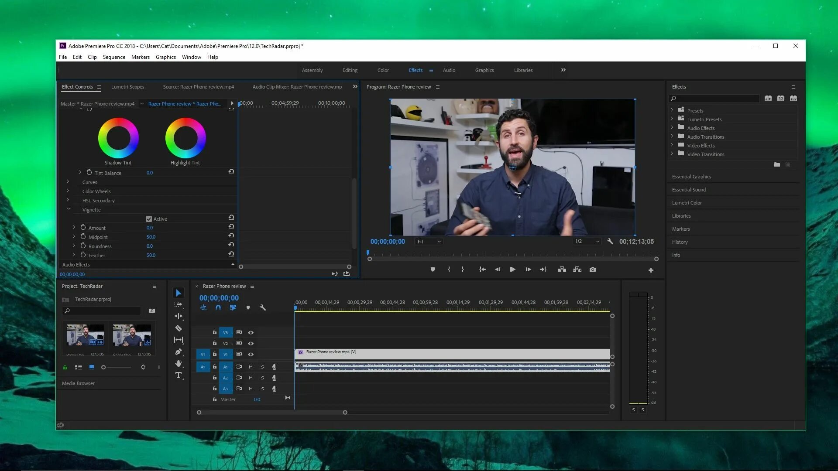Toggle Snap magnet icon in timeline
Screen dimensions: 838x471
pyautogui.click(x=218, y=308)
